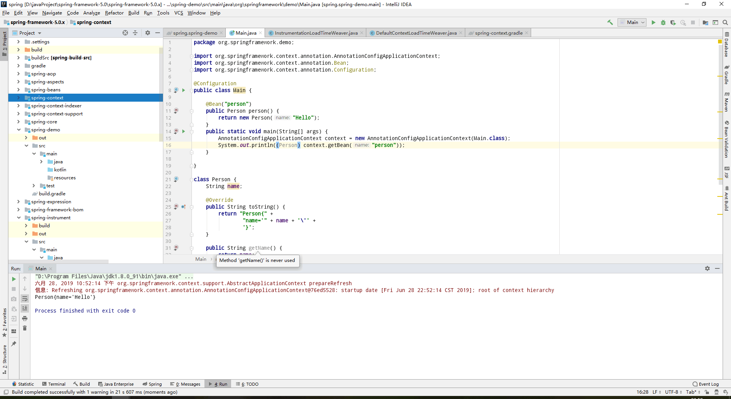This screenshot has width=731, height=399.
Task: Toggle tool window buttons icon in status bar corner
Action: (x=6, y=392)
